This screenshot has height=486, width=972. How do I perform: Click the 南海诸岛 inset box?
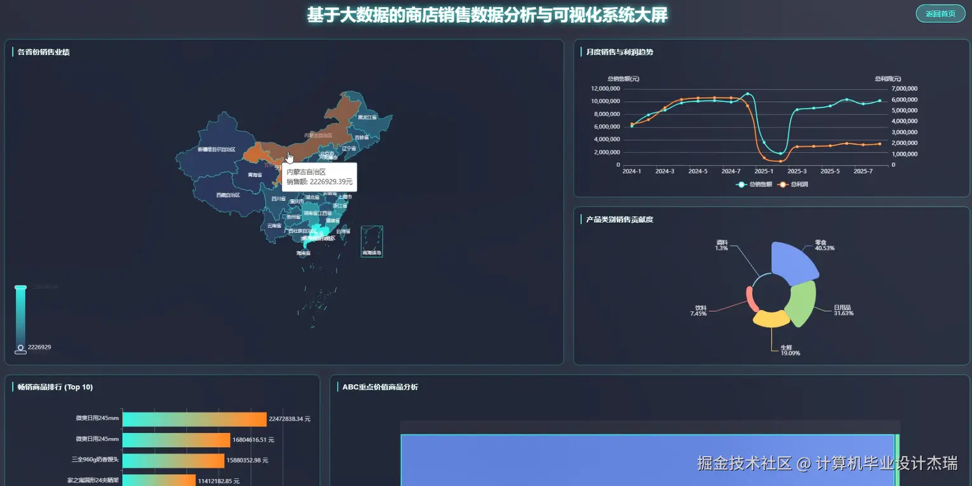pyautogui.click(x=372, y=241)
